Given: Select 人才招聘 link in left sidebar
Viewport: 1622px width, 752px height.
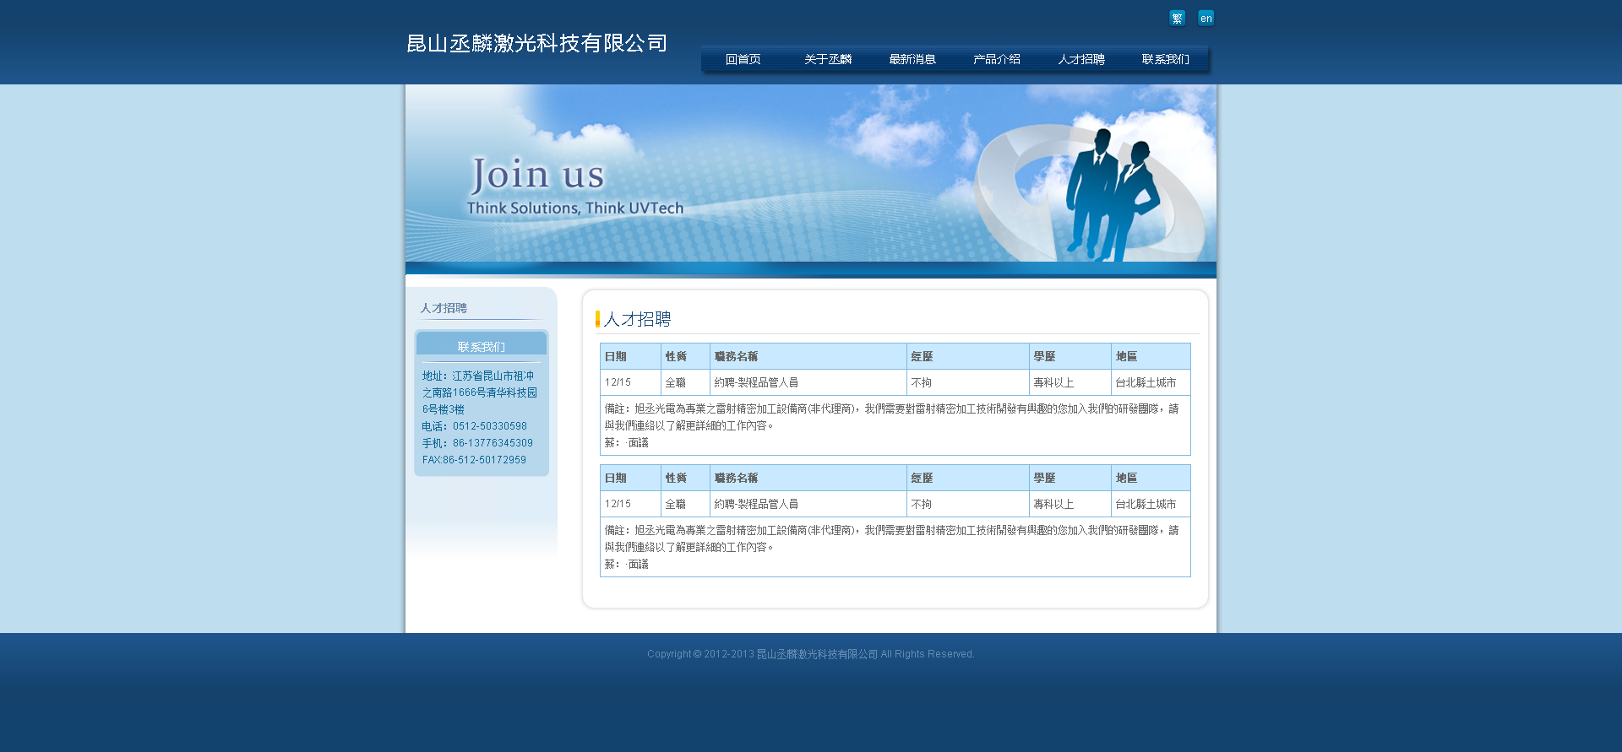Looking at the screenshot, I should point(444,308).
